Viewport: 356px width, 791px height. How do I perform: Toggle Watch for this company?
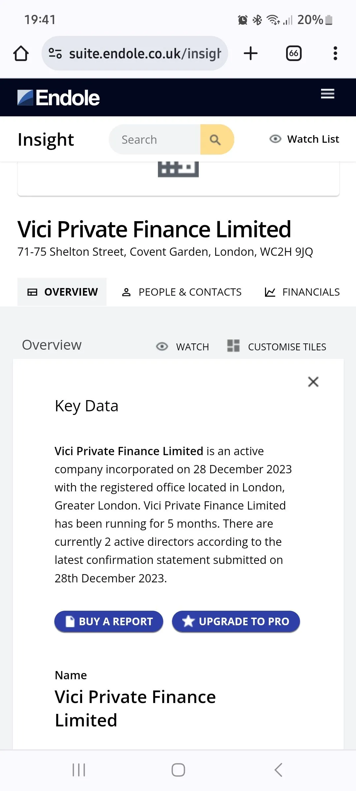182,347
